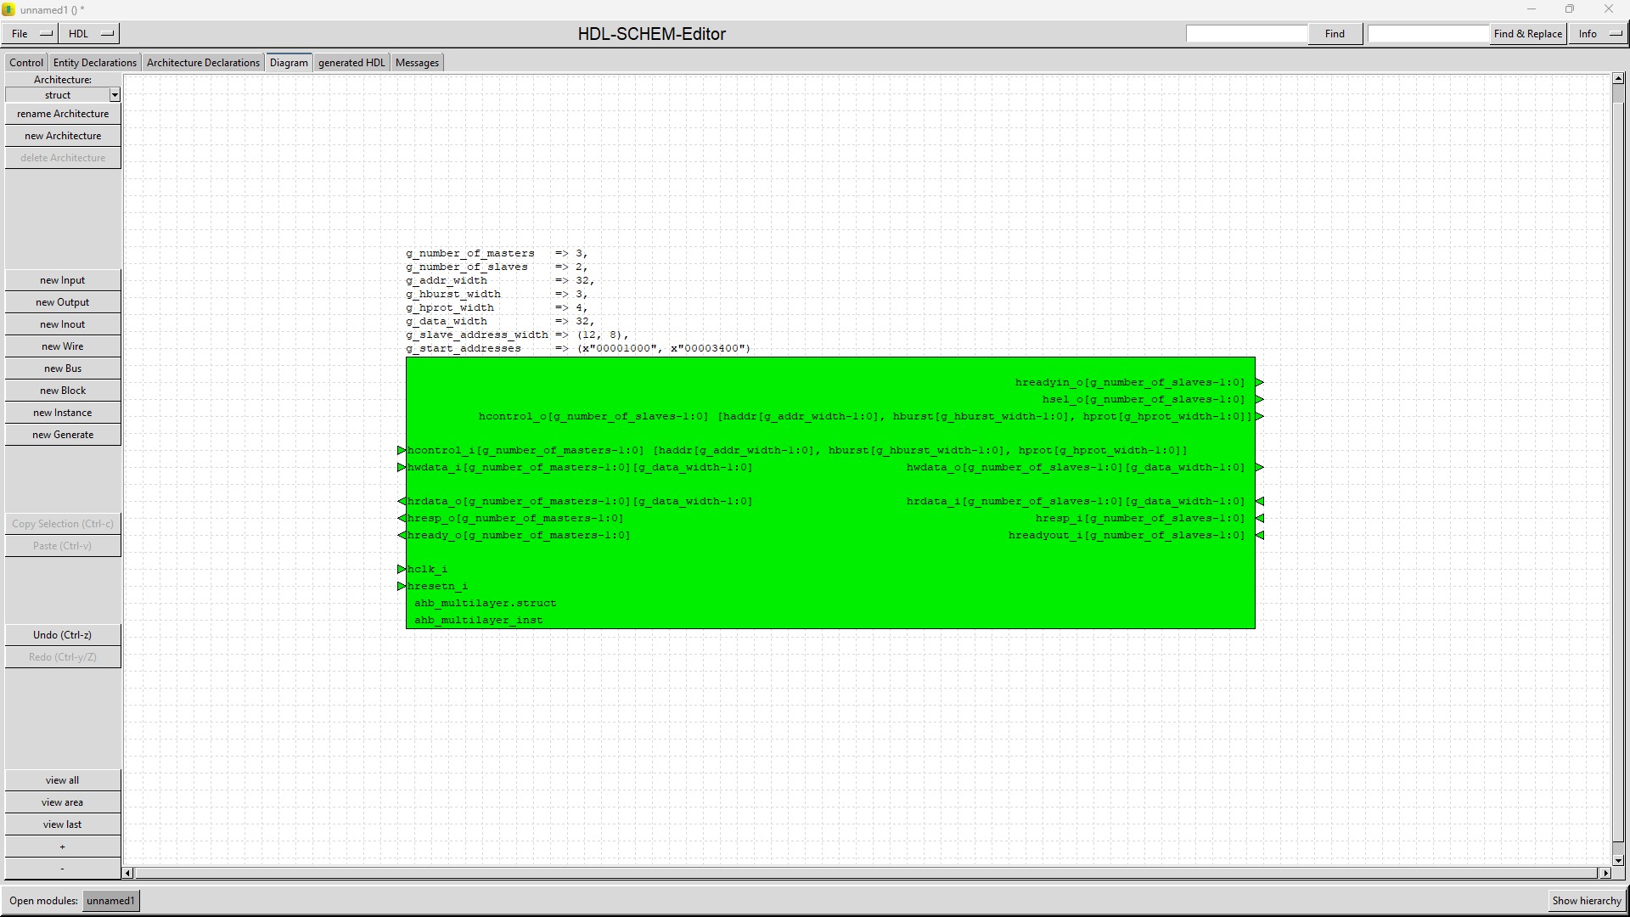Screen dimensions: 1630x917
Task: Click the hclk_i input port triangle
Action: pyautogui.click(x=402, y=569)
